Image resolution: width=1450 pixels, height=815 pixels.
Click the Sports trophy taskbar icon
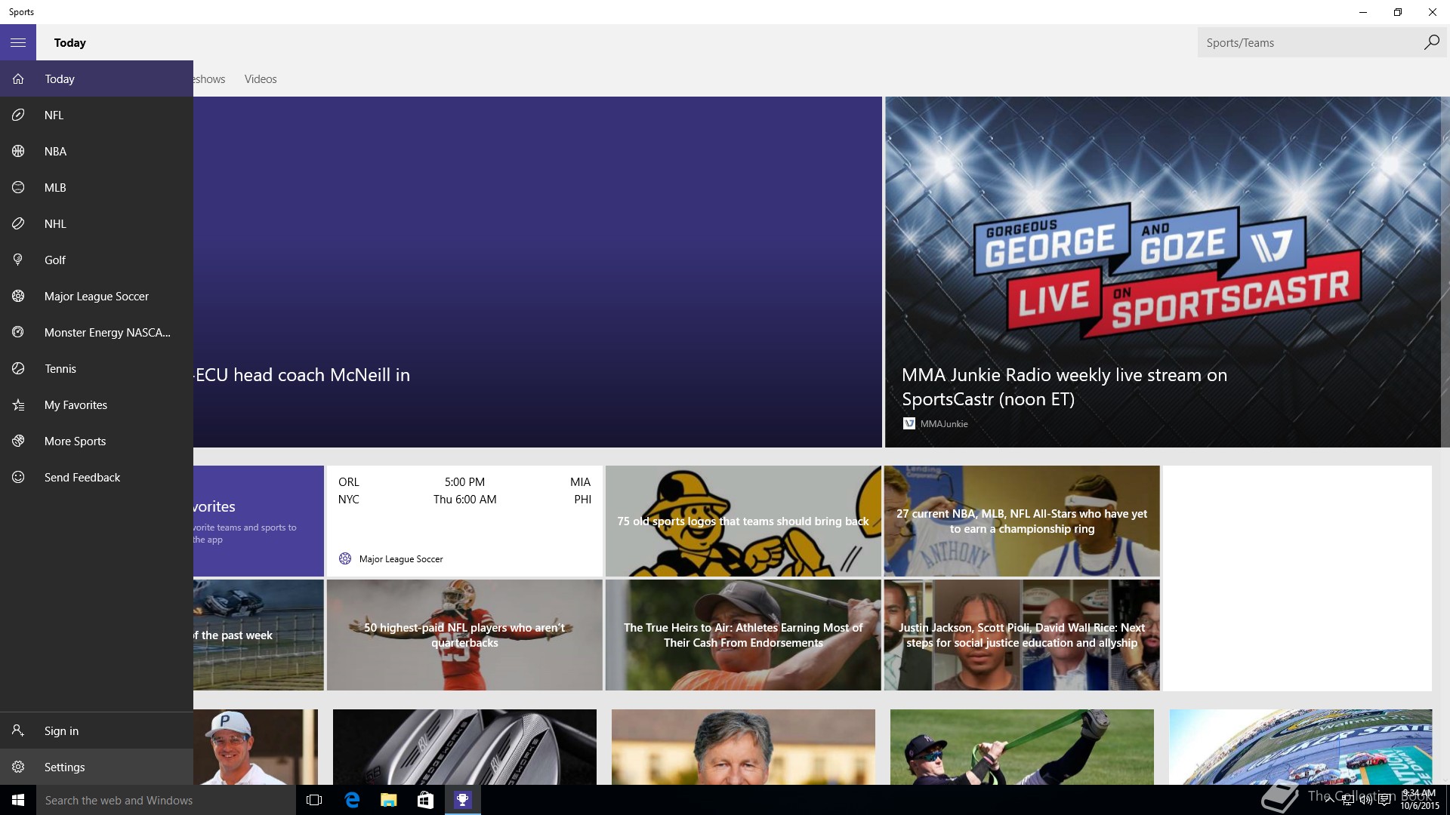pos(462,800)
